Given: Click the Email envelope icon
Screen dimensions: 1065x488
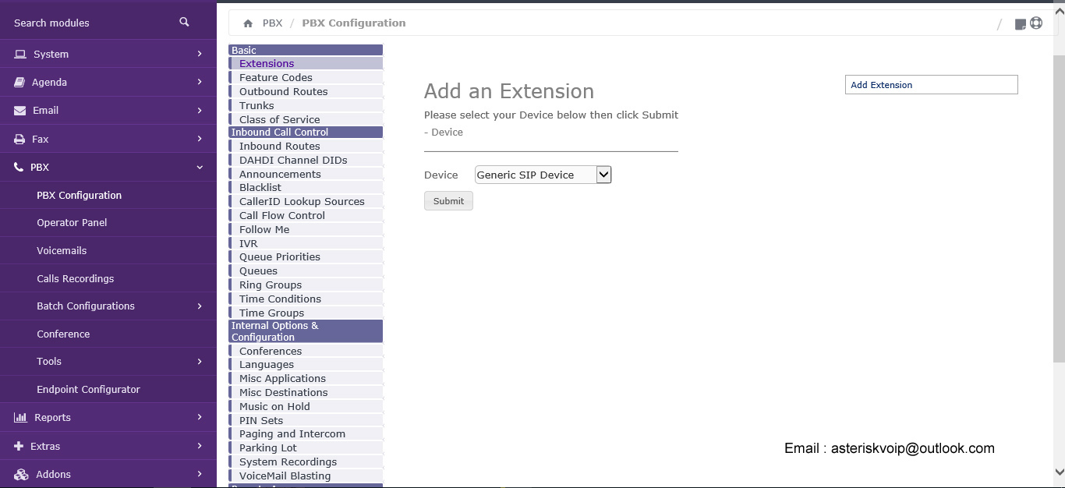Looking at the screenshot, I should (x=19, y=111).
